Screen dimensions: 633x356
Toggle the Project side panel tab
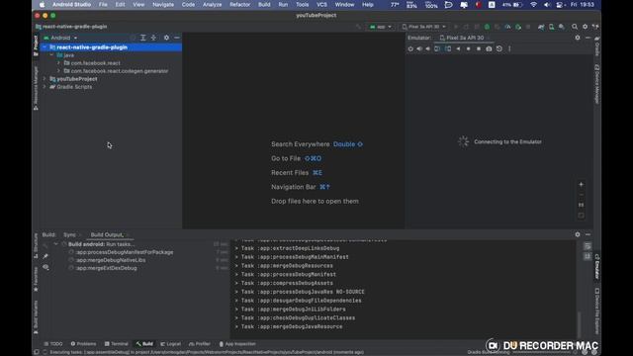(x=36, y=45)
